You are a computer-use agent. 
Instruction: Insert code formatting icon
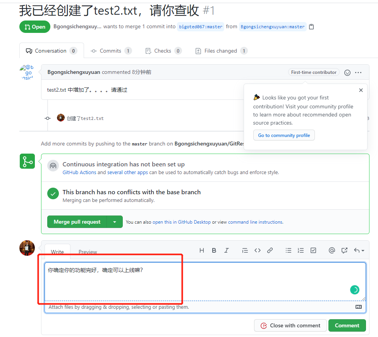click(258, 250)
